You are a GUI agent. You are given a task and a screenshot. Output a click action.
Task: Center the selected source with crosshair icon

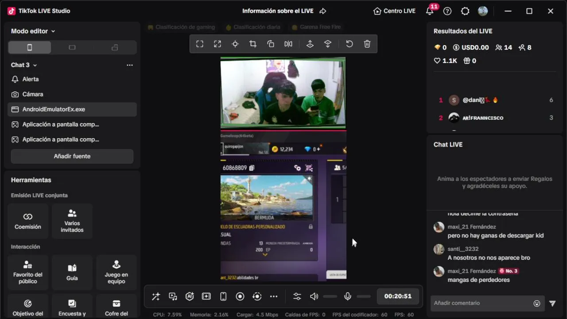[x=235, y=44]
